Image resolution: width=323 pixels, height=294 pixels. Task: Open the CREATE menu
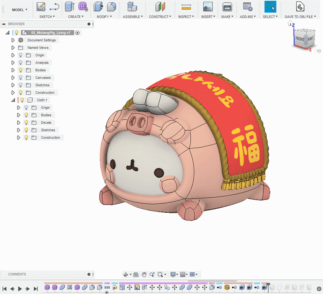tap(76, 17)
